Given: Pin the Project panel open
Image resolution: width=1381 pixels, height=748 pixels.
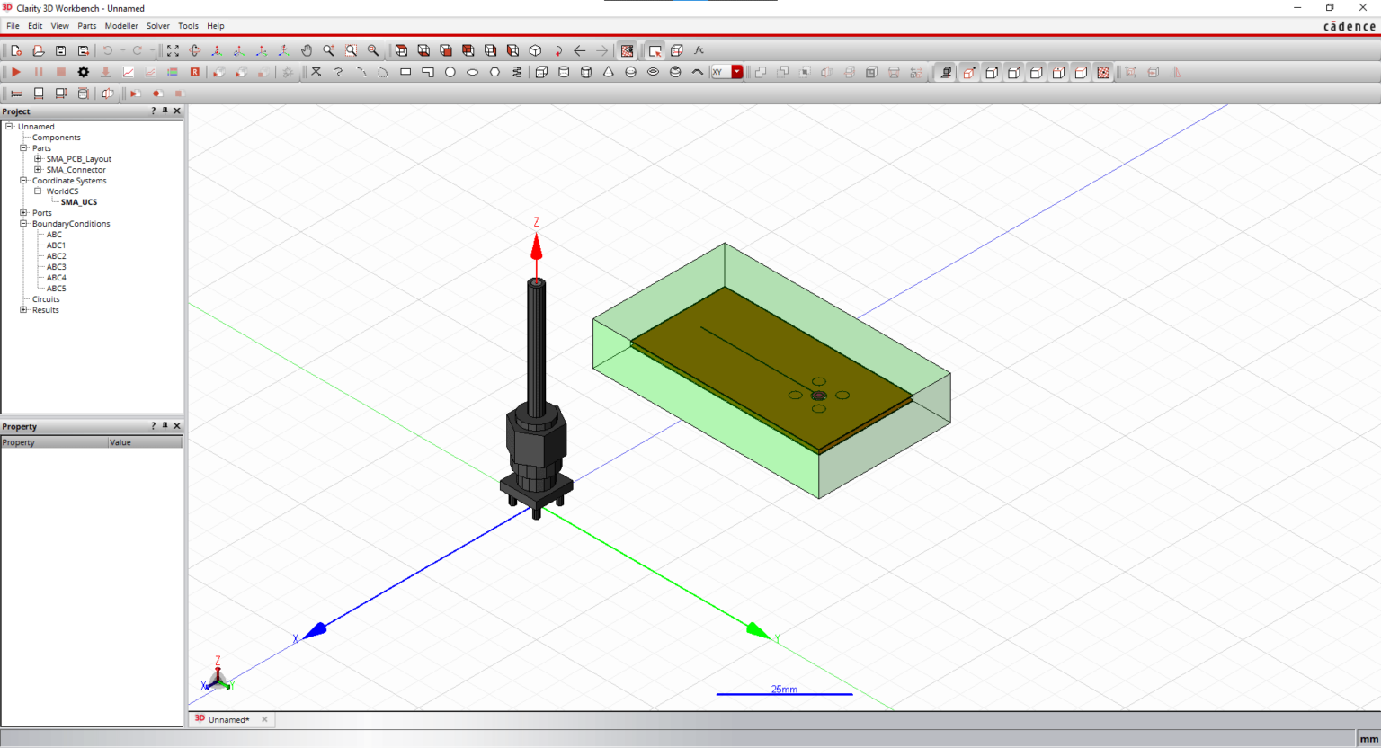Looking at the screenshot, I should click(165, 111).
